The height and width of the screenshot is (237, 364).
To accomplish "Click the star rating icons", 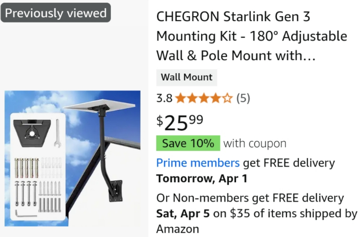I will coord(204,98).
